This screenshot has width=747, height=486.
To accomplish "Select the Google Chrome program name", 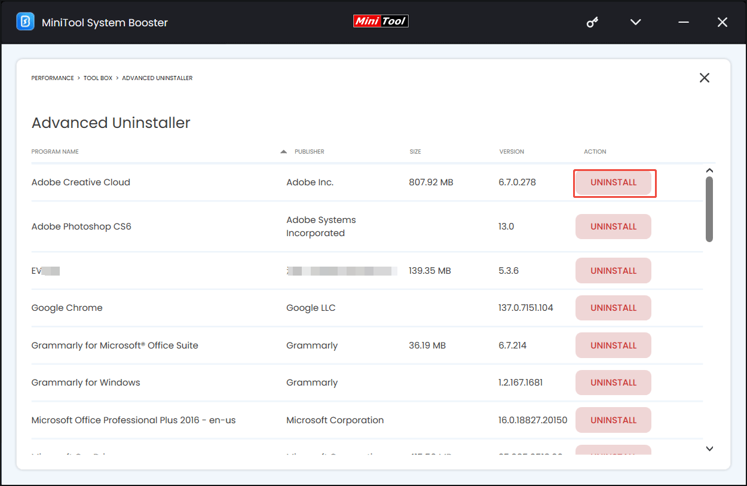I will click(x=67, y=308).
